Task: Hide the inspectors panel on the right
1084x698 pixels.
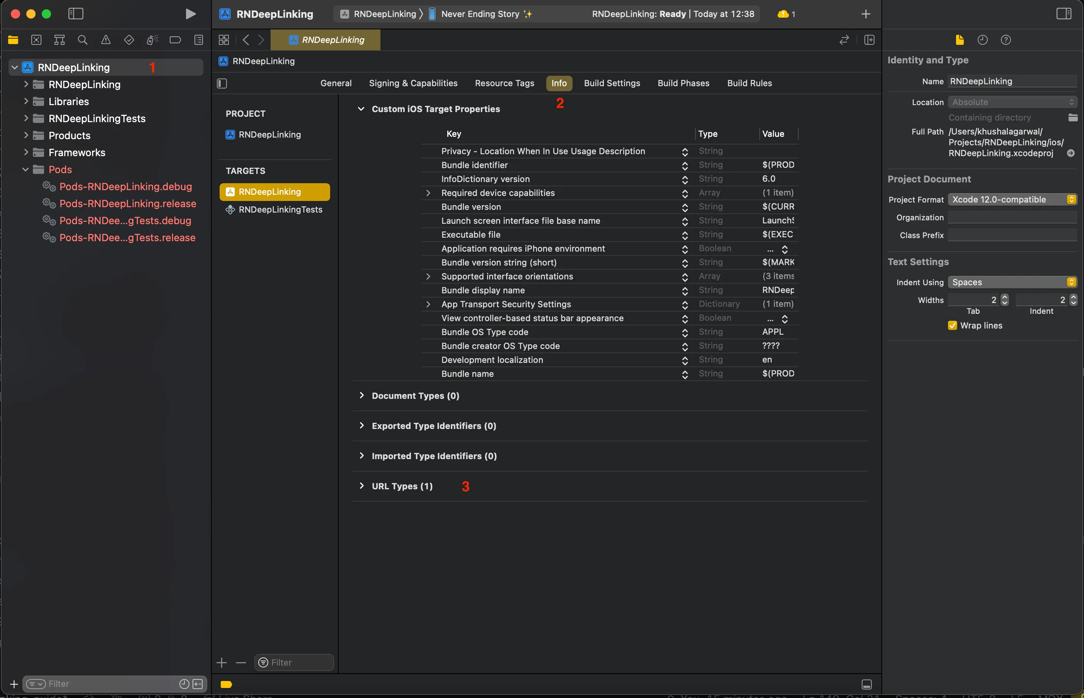Action: click(x=1064, y=14)
